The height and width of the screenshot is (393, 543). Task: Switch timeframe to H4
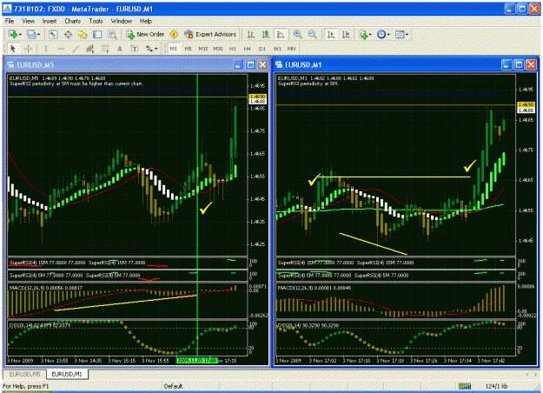point(247,49)
